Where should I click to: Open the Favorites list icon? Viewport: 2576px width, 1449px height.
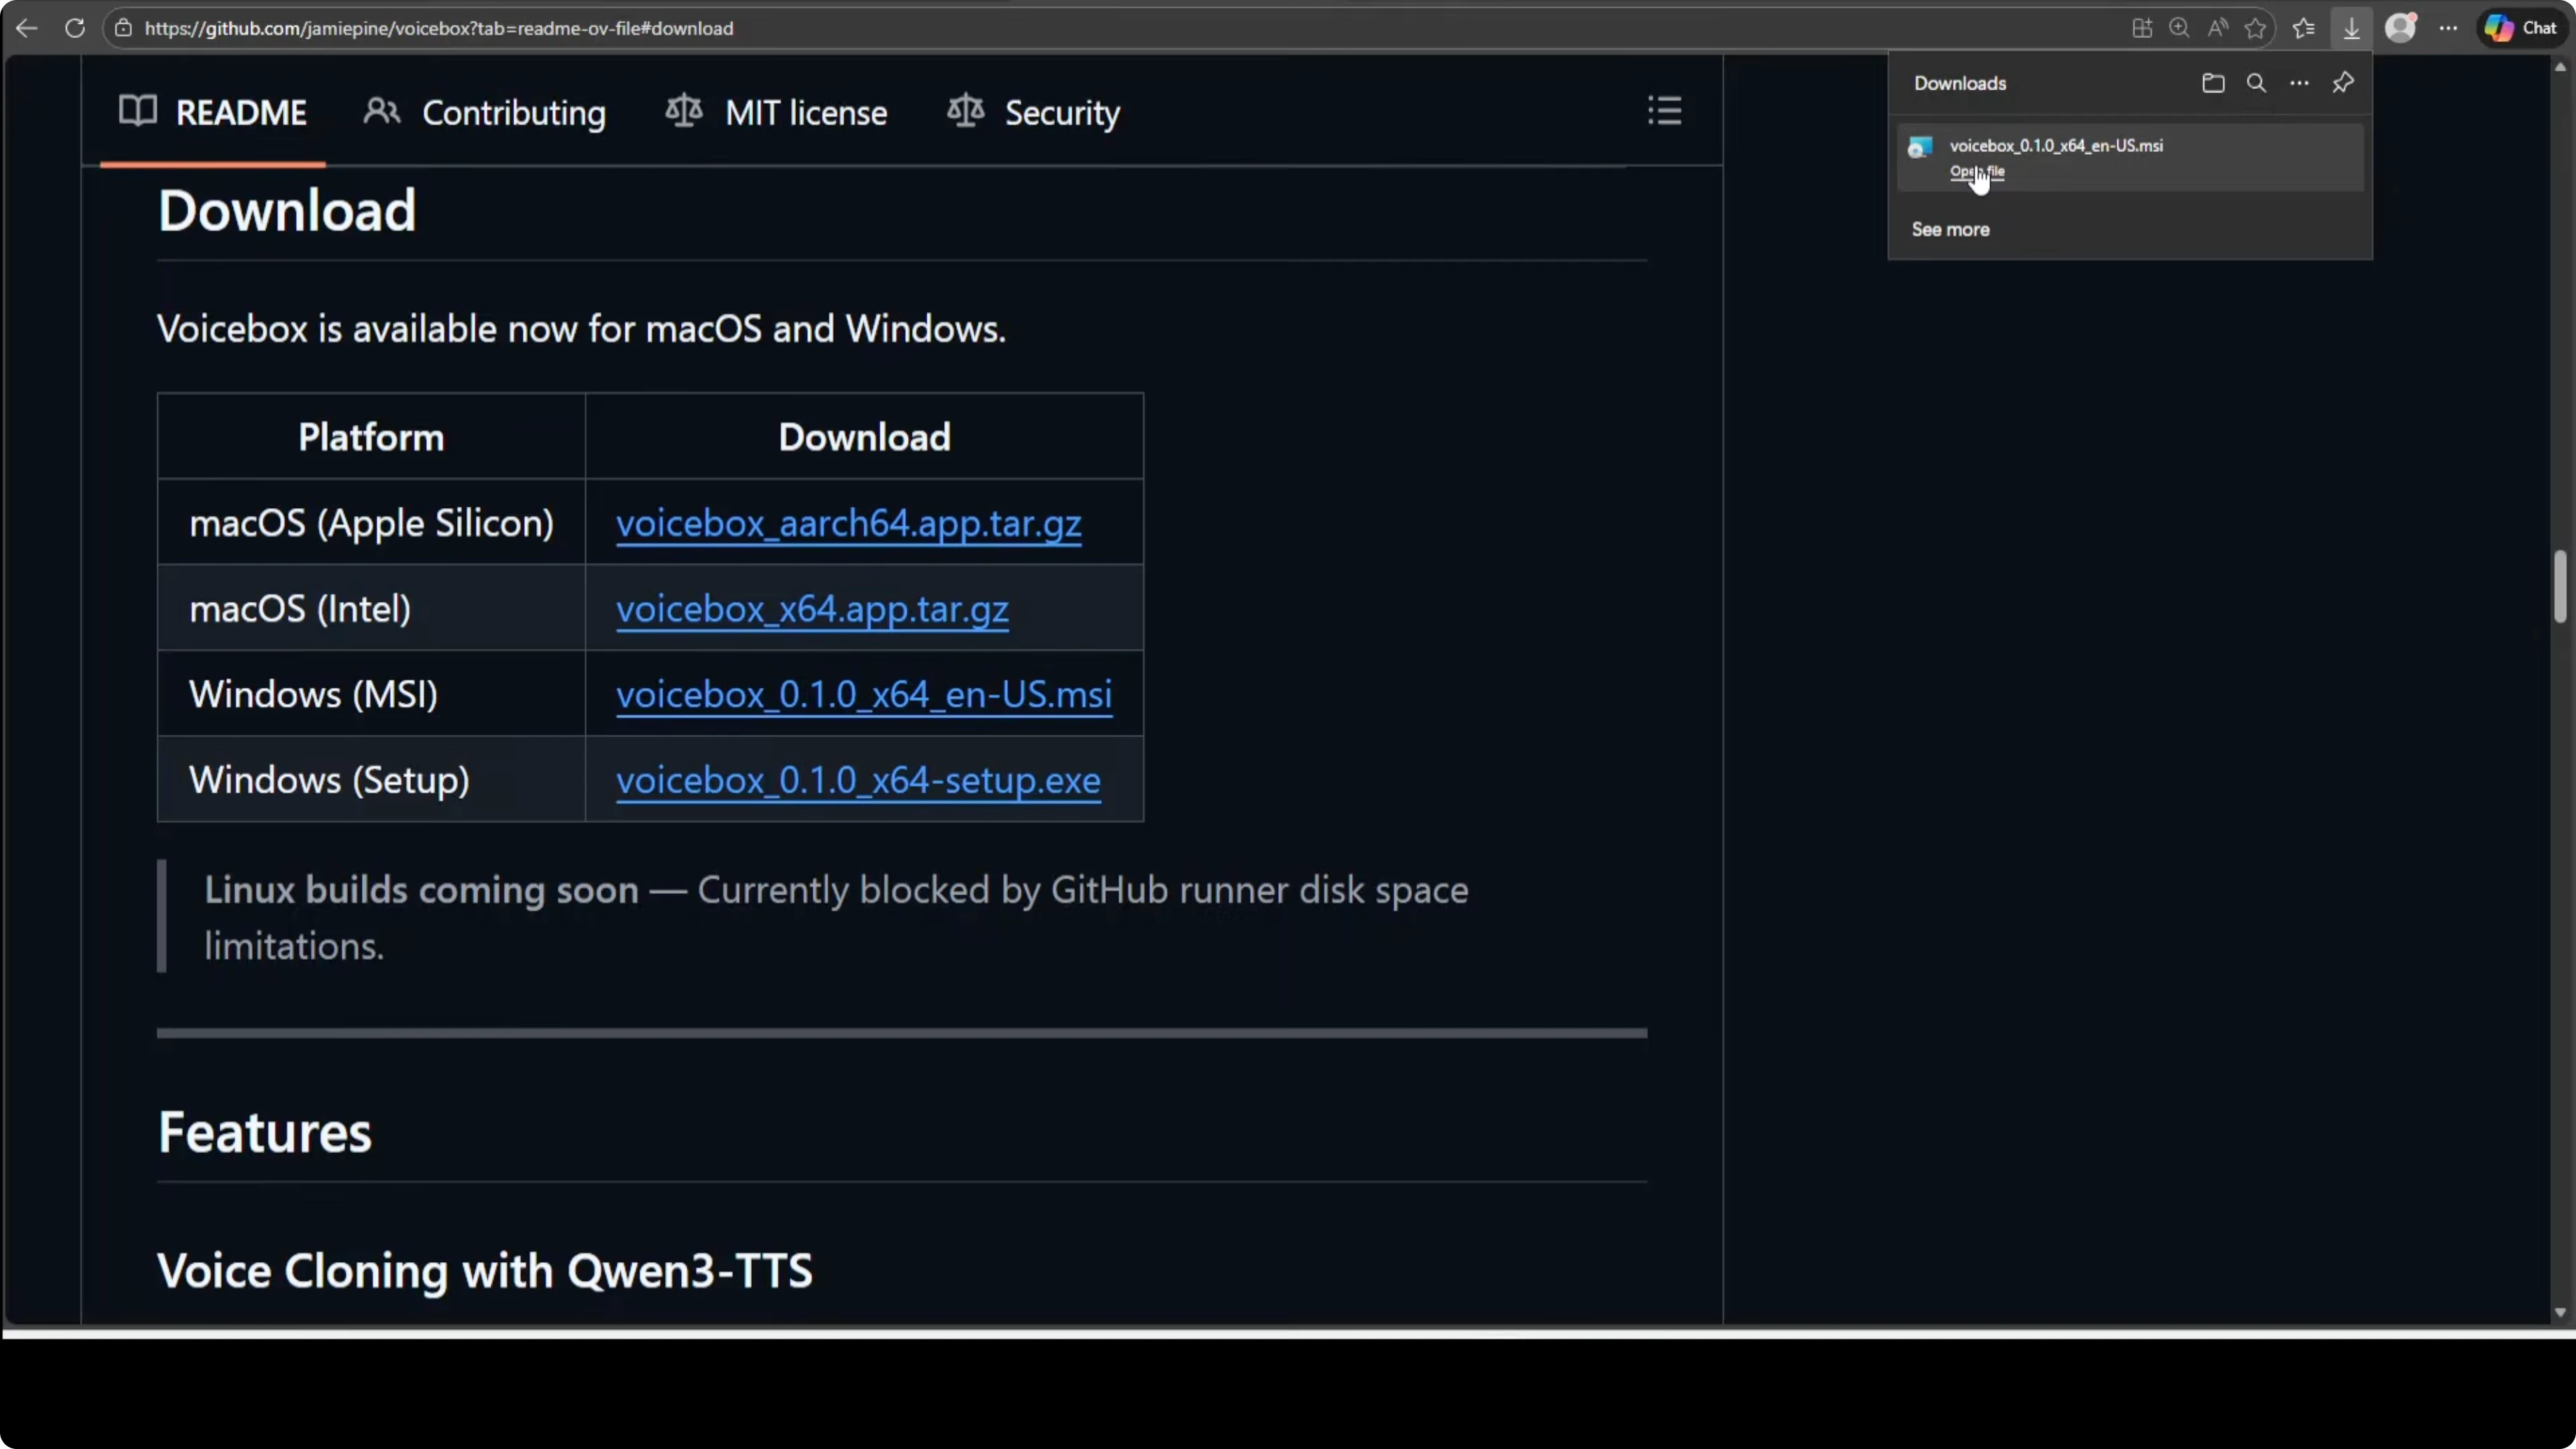[x=2304, y=28]
